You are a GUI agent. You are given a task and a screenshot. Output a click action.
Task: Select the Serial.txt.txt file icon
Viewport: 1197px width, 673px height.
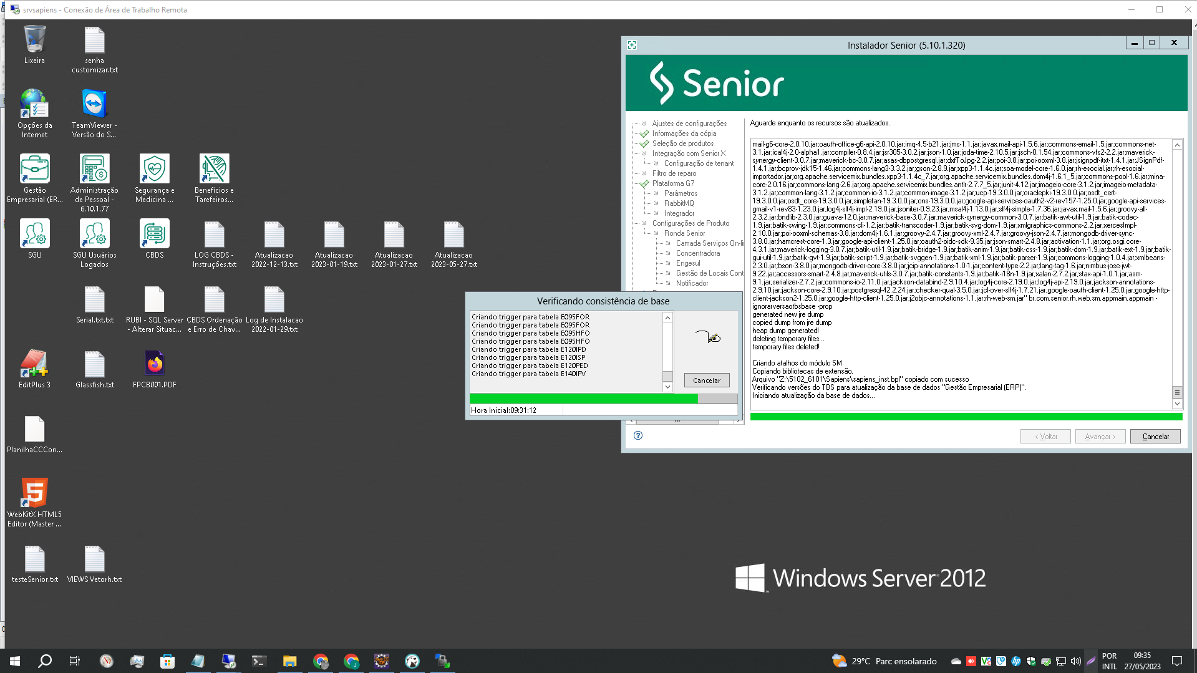(x=94, y=304)
